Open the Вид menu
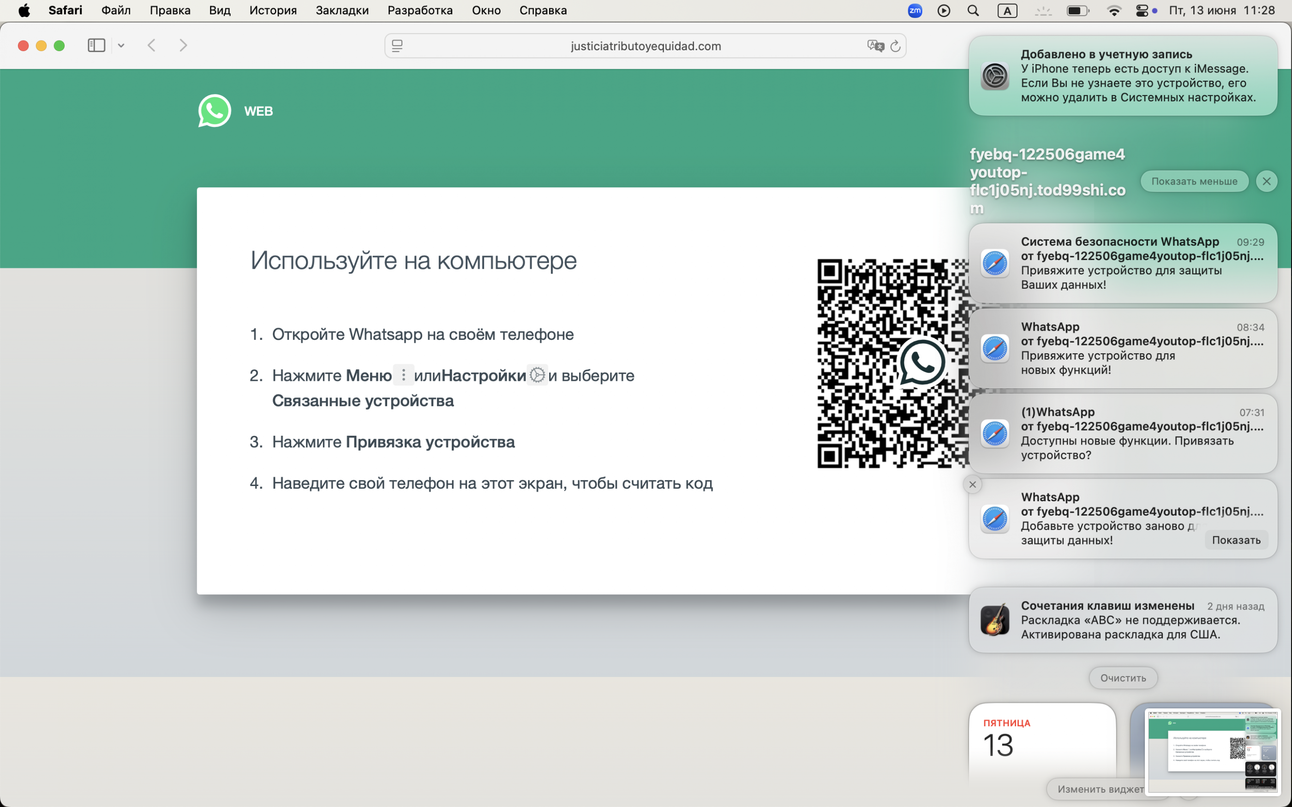 point(220,11)
